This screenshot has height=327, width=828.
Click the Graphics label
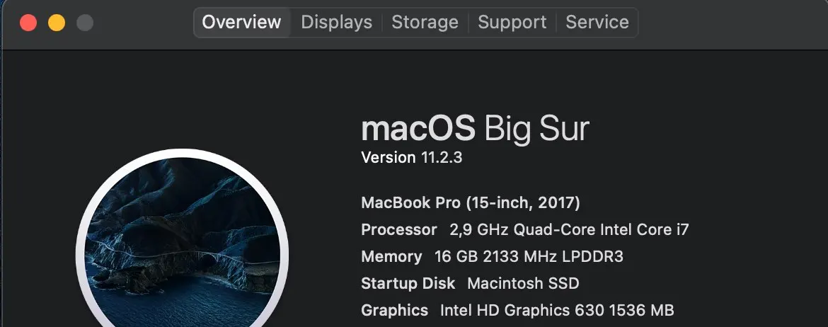[394, 310]
